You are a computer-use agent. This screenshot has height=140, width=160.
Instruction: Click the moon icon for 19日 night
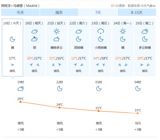(12, 39)
